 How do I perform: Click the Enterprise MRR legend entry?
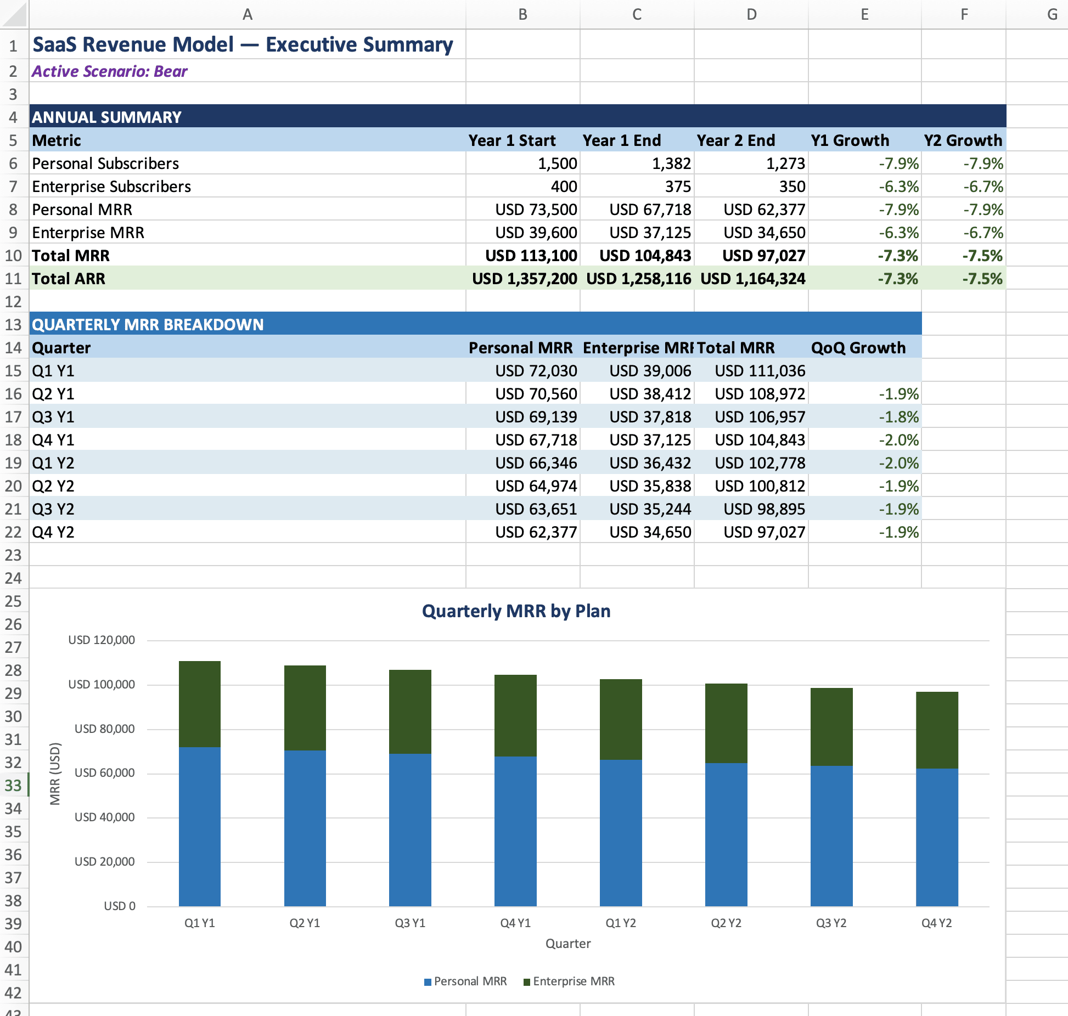click(573, 981)
